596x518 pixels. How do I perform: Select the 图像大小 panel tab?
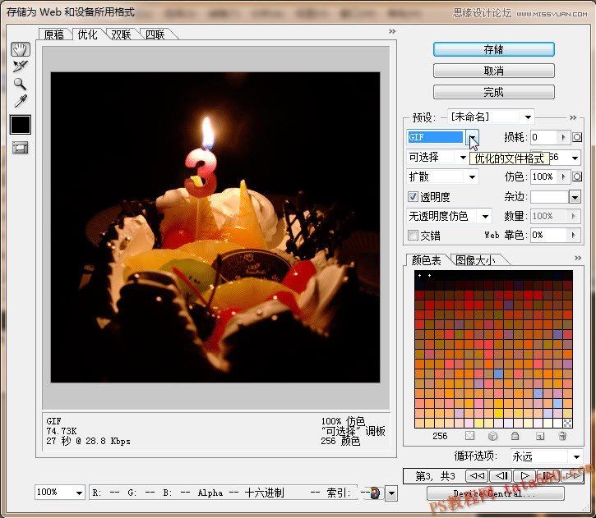coord(475,260)
